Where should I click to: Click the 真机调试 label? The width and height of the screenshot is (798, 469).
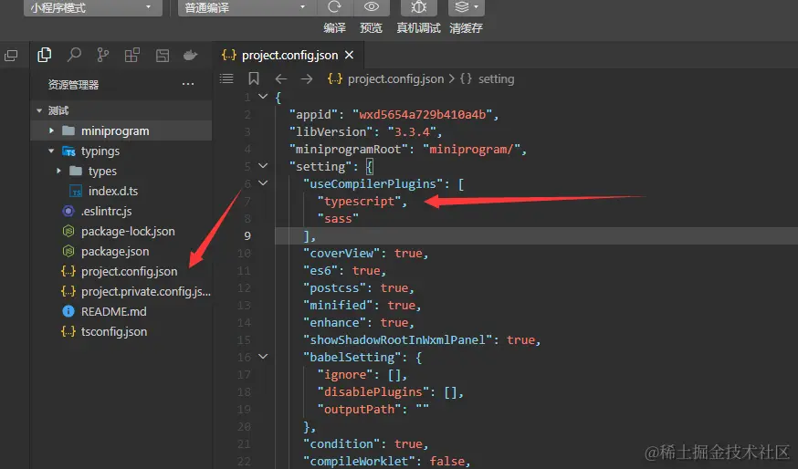pyautogui.click(x=418, y=28)
